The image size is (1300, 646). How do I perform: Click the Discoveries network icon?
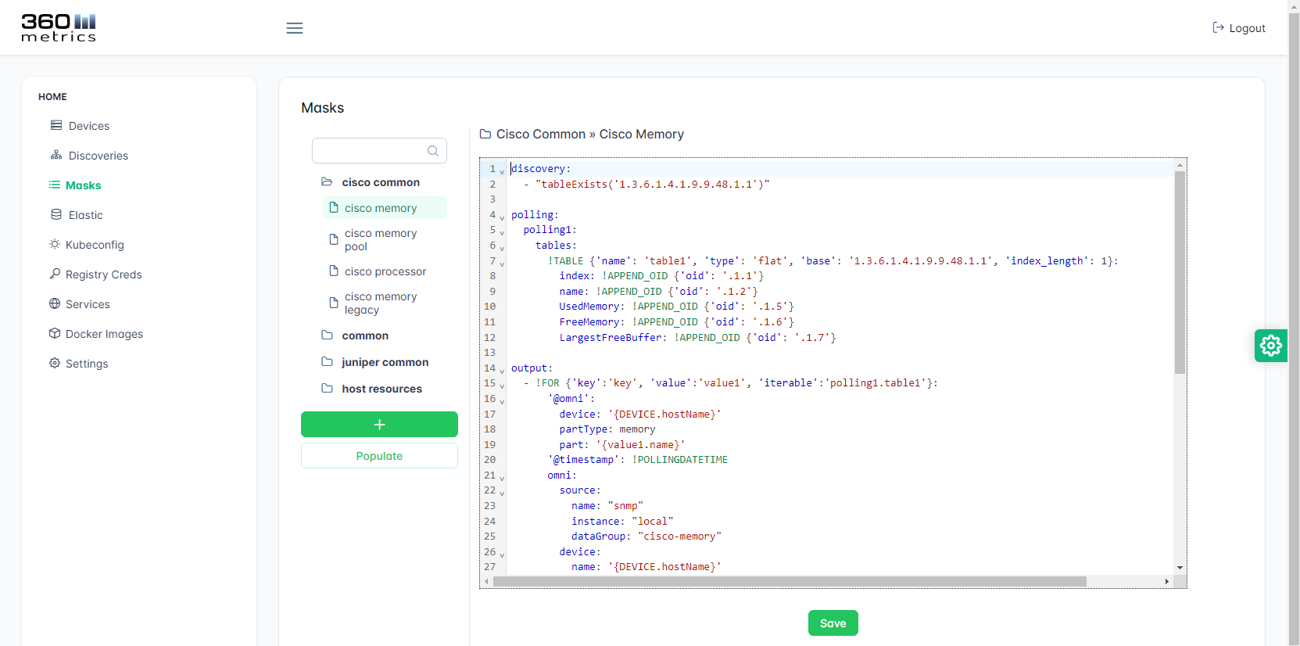pos(56,155)
